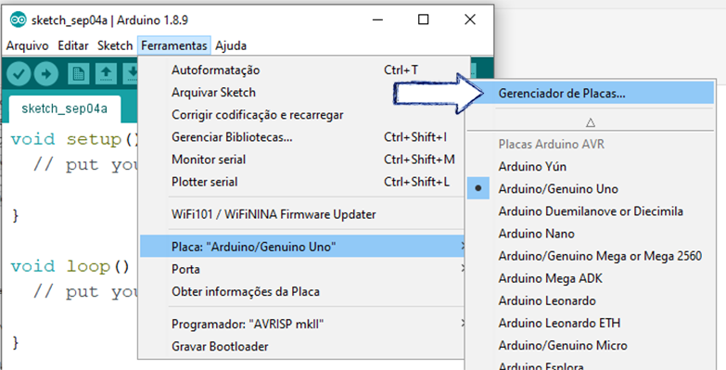Open Gerenciar Bibliotecas...
The image size is (726, 370).
pyautogui.click(x=302, y=137)
